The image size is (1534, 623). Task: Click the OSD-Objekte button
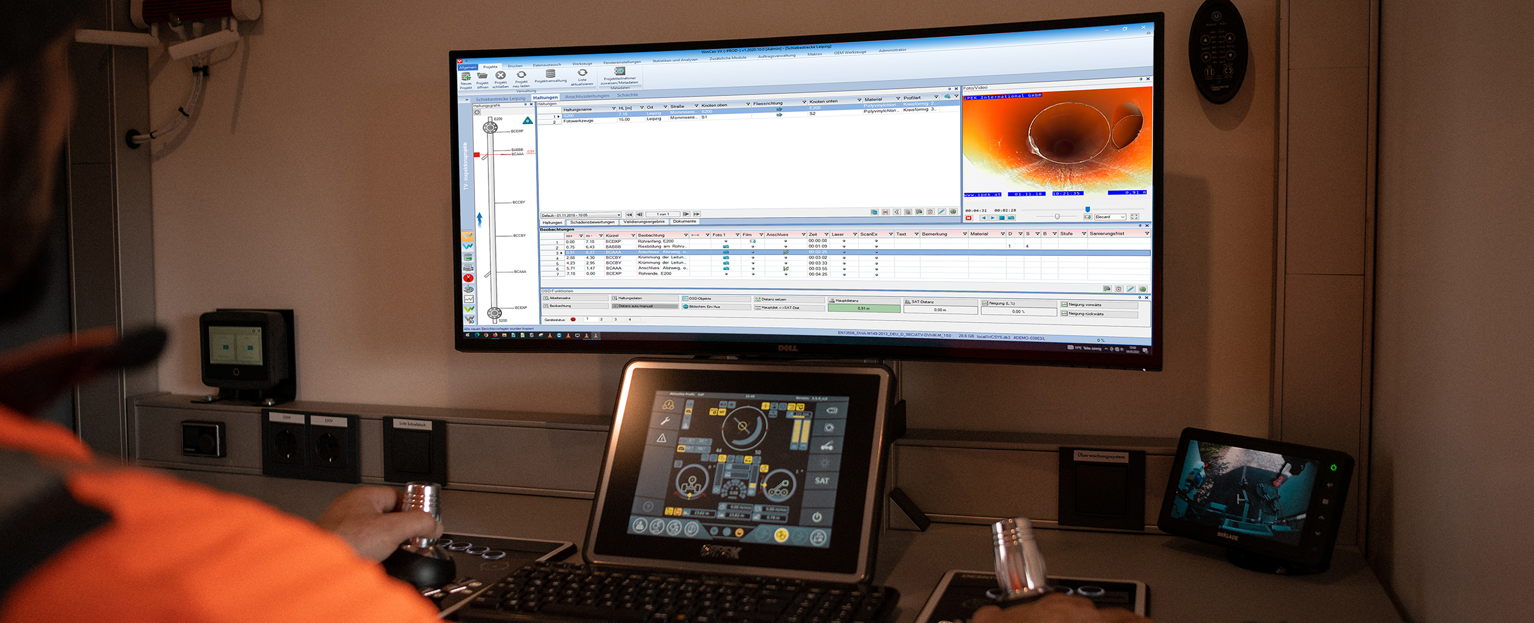coord(717,298)
